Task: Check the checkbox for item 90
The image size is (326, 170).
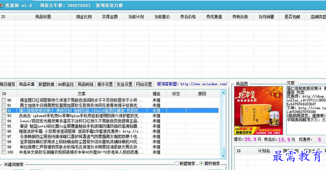Action: [x=4, y=100]
